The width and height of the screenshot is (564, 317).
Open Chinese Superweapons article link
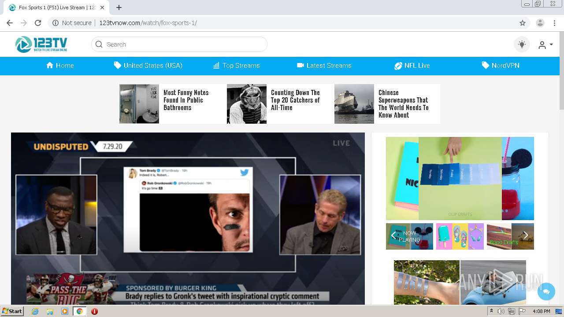[x=403, y=104]
